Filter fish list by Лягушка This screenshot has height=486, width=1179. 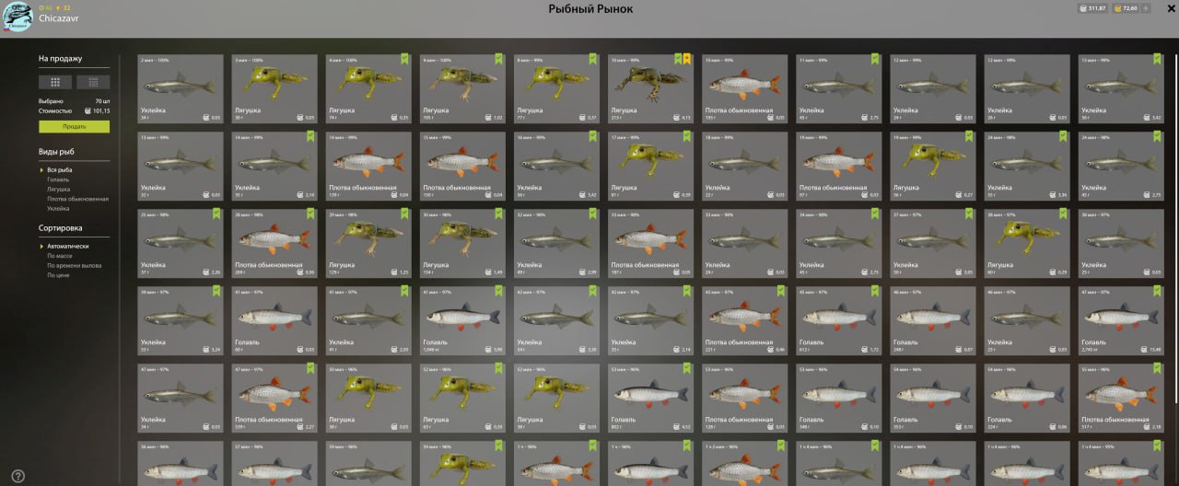pos(59,189)
